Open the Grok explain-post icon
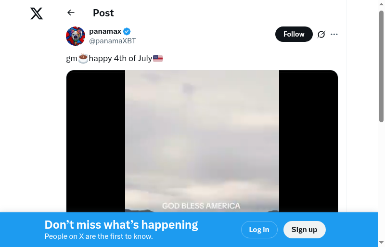 click(321, 34)
